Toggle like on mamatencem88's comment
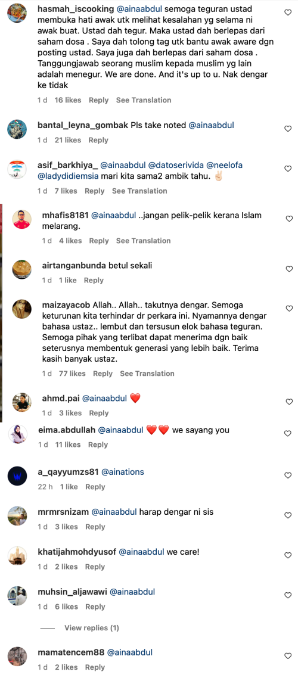The image size is (298, 681). 288,656
